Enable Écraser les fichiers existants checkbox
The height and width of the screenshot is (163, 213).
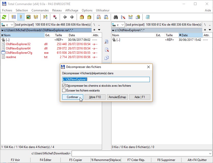64,90
